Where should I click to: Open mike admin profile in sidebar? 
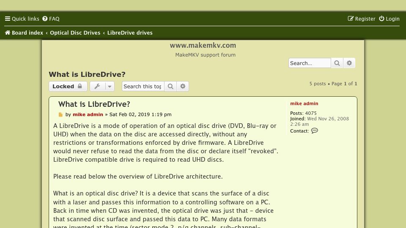point(304,103)
